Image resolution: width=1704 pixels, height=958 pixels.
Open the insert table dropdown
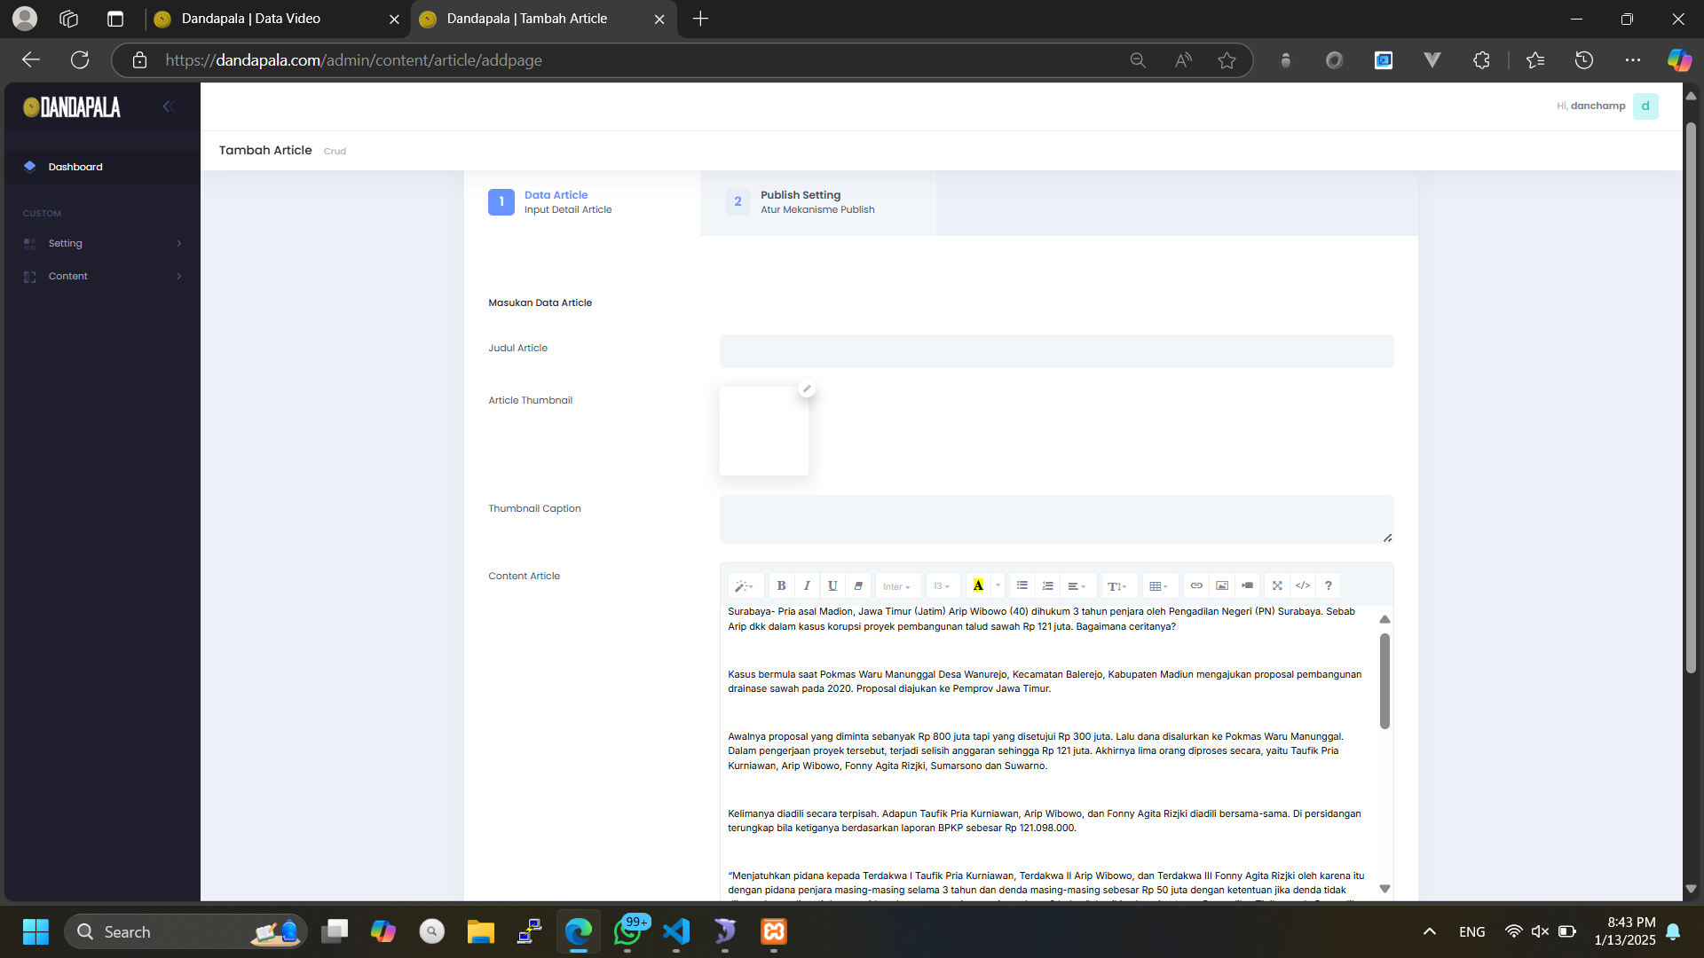coord(1159,586)
